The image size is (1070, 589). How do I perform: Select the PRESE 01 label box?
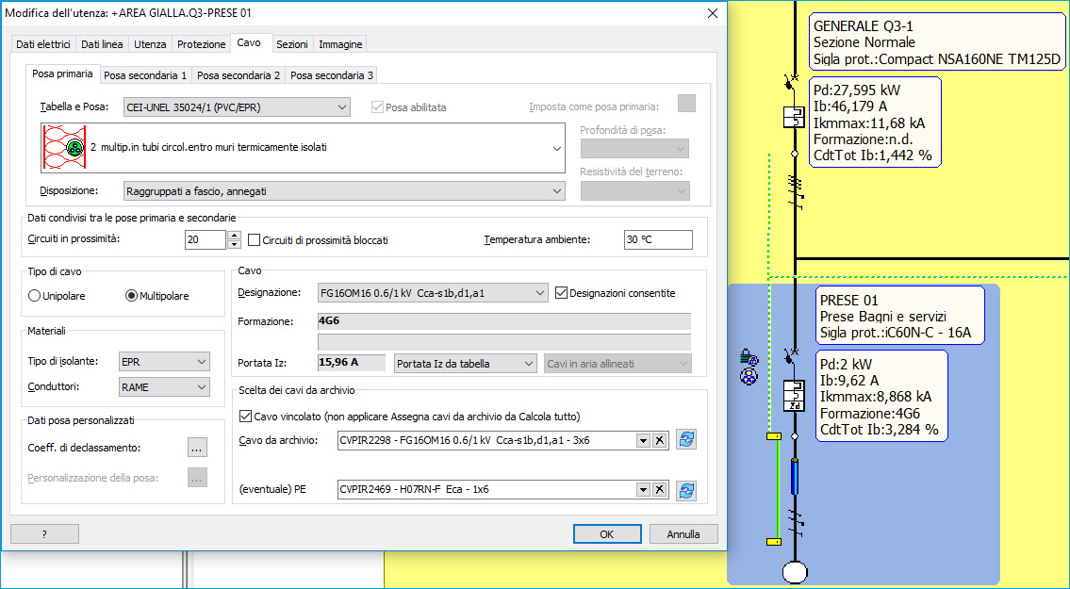pyautogui.click(x=900, y=317)
